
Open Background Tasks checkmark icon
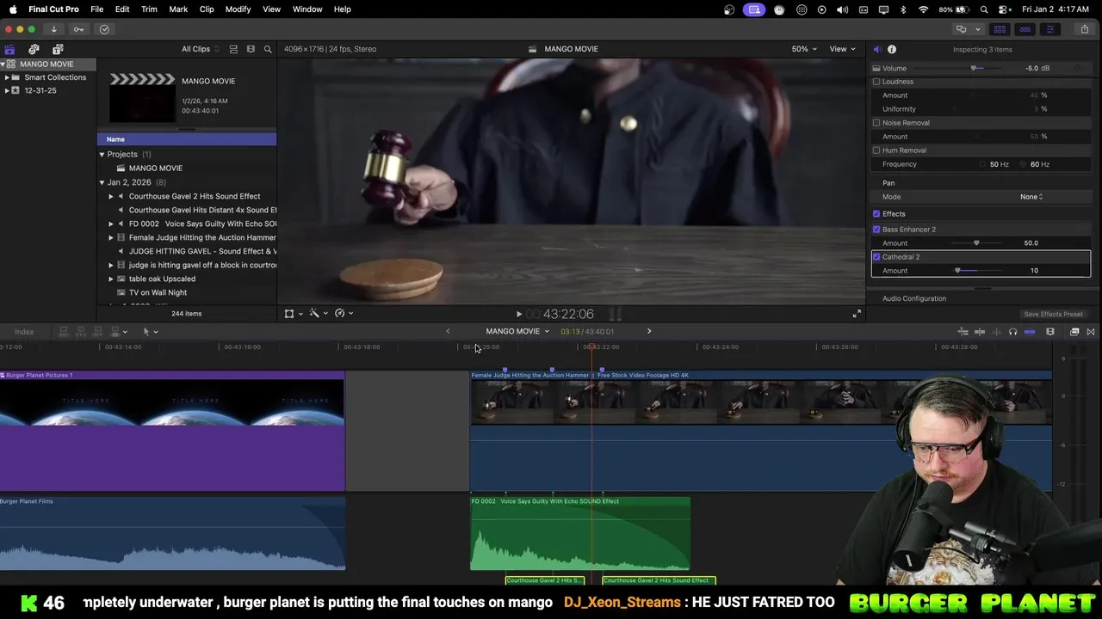(104, 29)
